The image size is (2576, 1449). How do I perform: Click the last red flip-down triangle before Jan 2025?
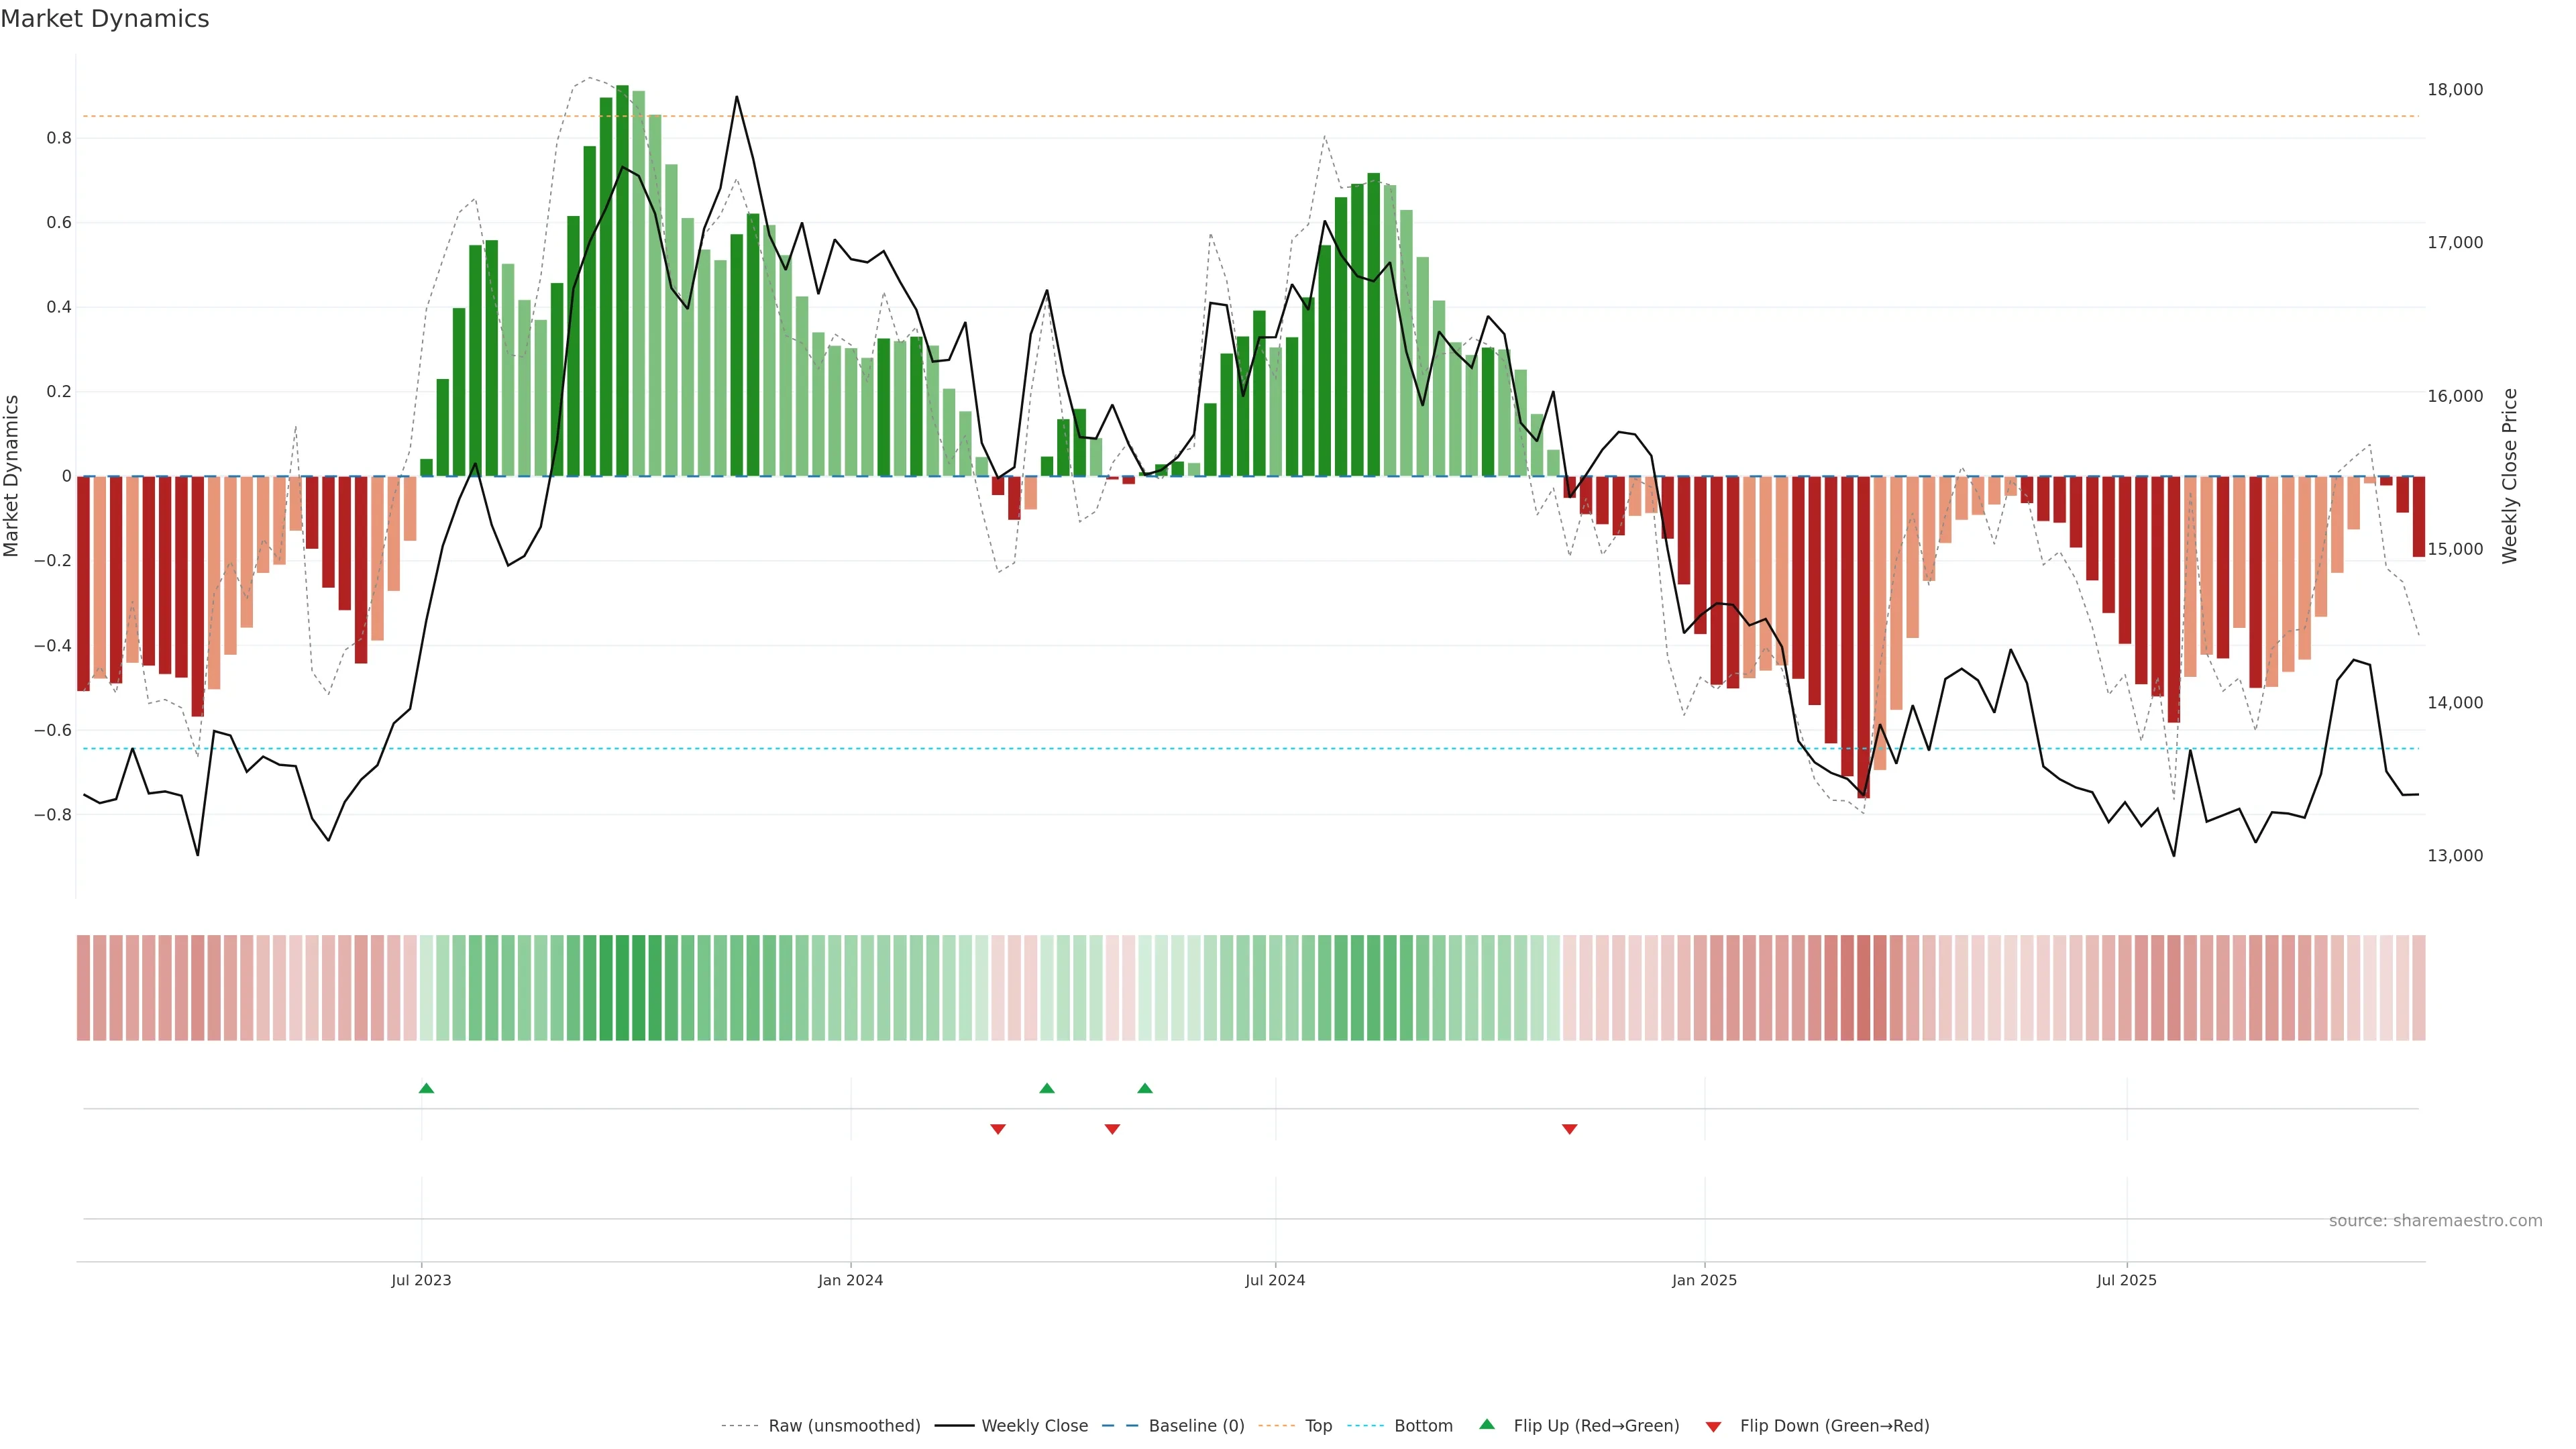pos(1569,1129)
